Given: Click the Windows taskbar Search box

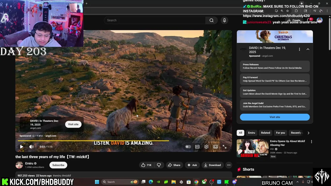Looking at the screenshot, I should click(120, 182).
